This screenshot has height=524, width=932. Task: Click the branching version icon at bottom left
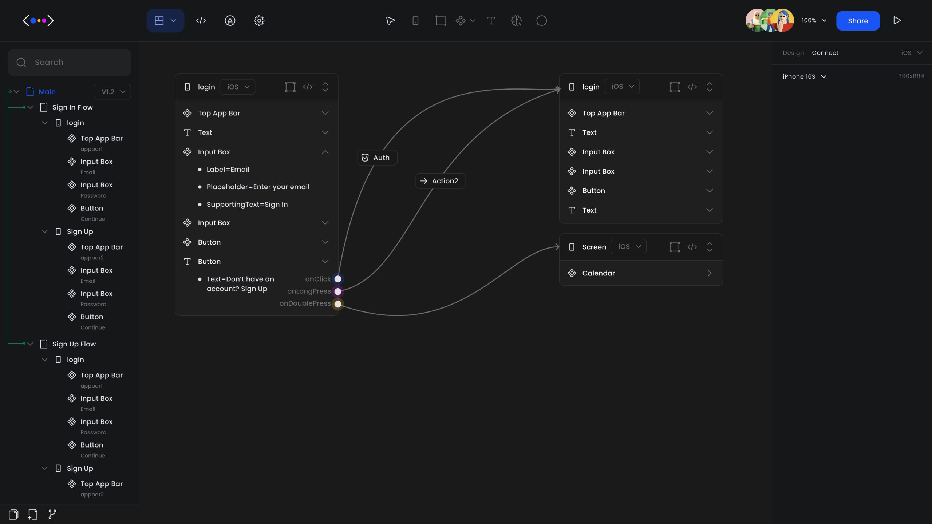point(52,514)
